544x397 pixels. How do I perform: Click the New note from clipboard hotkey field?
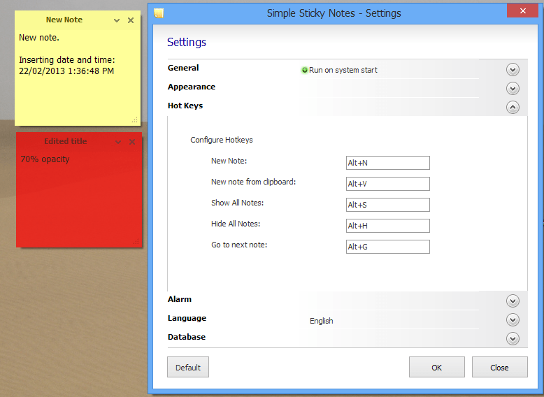click(388, 184)
